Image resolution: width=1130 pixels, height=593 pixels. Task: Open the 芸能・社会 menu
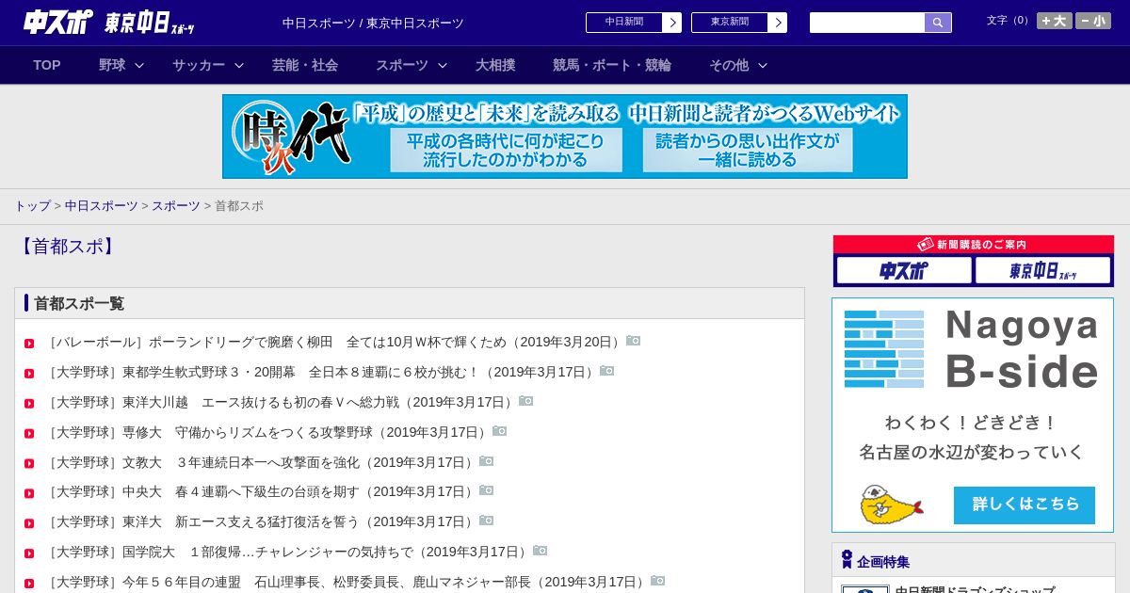tap(305, 65)
